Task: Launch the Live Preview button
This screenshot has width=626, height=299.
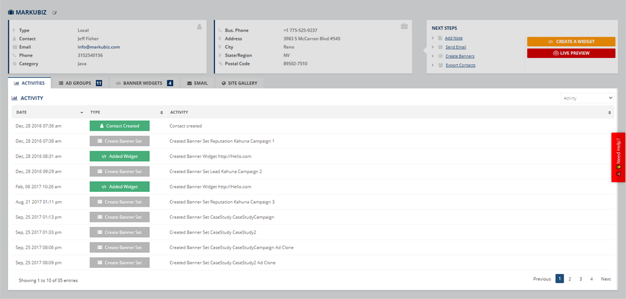Action: point(570,53)
